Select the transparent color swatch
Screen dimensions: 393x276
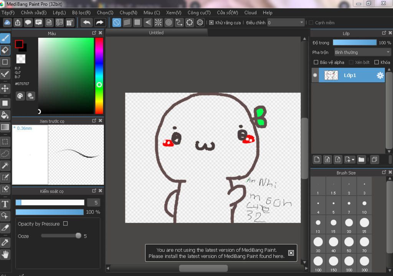21,59
